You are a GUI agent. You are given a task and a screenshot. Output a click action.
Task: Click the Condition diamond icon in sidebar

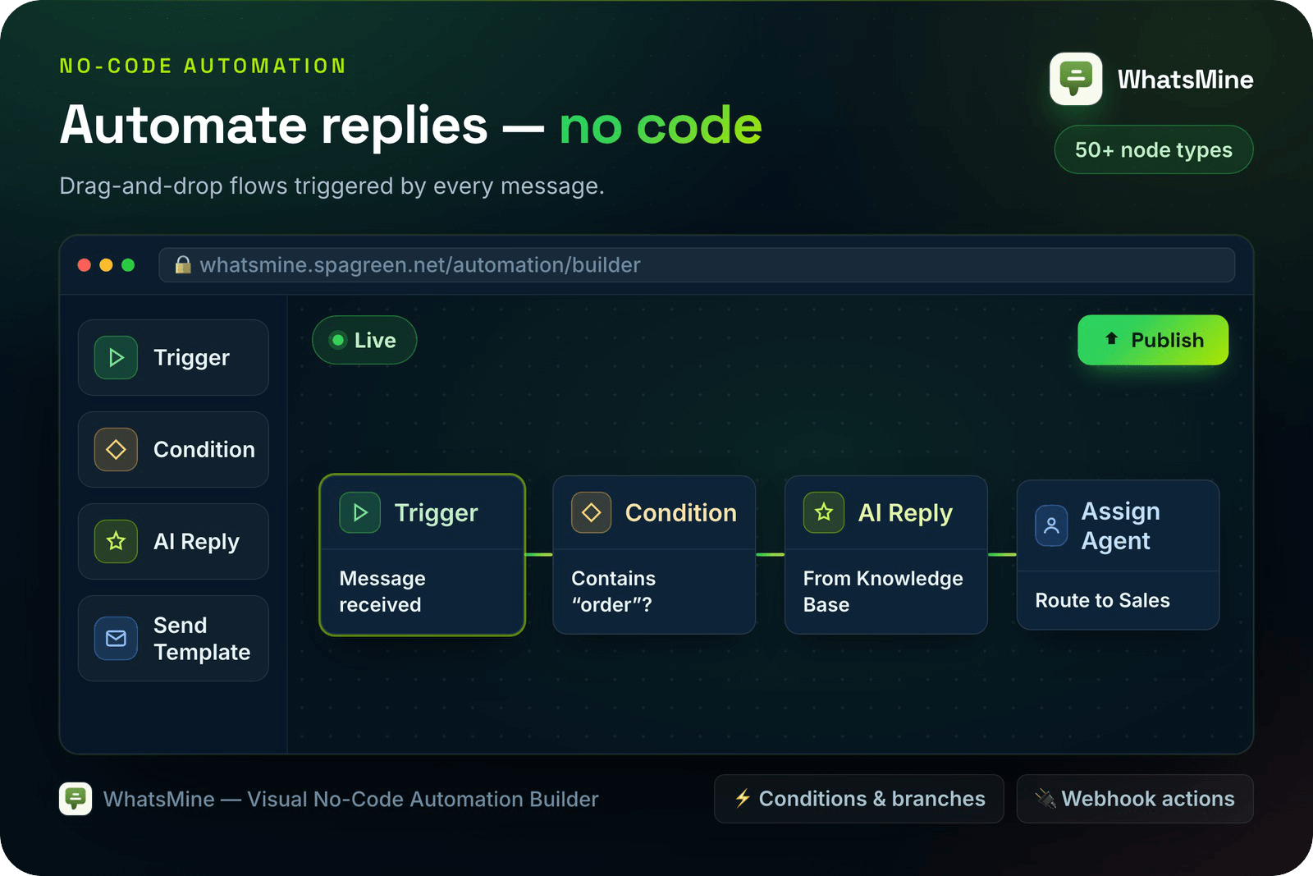116,450
